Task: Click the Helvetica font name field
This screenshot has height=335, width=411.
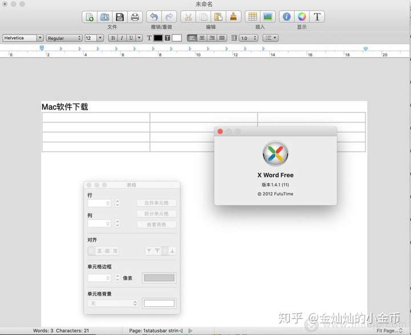Action: [x=19, y=38]
